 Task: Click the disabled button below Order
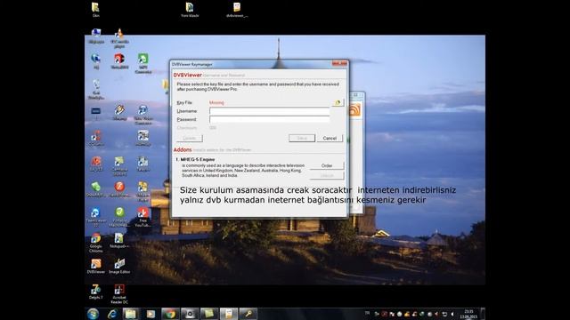coord(327,176)
